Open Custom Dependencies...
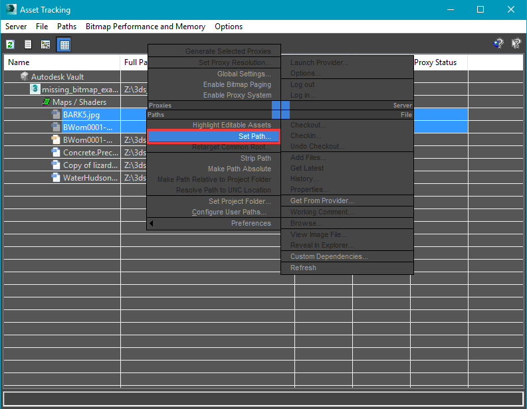This screenshot has height=409, width=527. [329, 256]
